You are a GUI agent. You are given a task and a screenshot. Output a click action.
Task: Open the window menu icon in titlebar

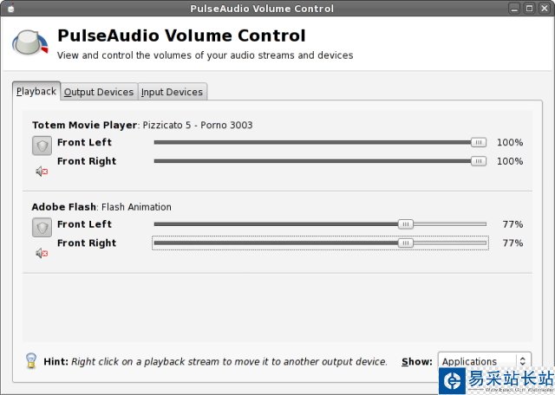click(x=10, y=8)
